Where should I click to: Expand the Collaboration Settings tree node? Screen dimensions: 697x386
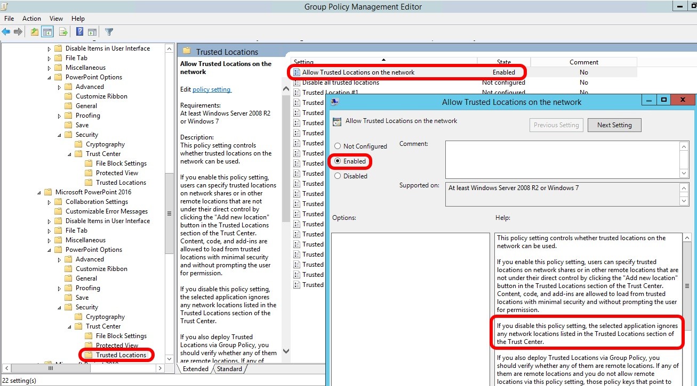click(50, 202)
